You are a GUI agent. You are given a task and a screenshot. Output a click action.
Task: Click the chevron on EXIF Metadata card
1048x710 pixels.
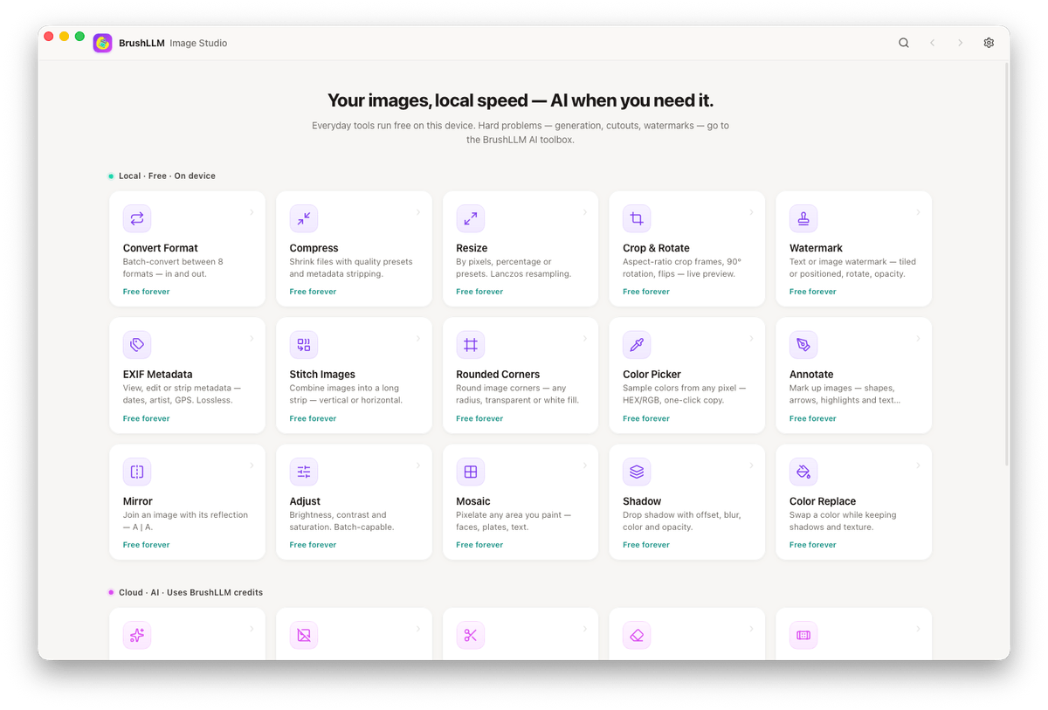pyautogui.click(x=252, y=339)
